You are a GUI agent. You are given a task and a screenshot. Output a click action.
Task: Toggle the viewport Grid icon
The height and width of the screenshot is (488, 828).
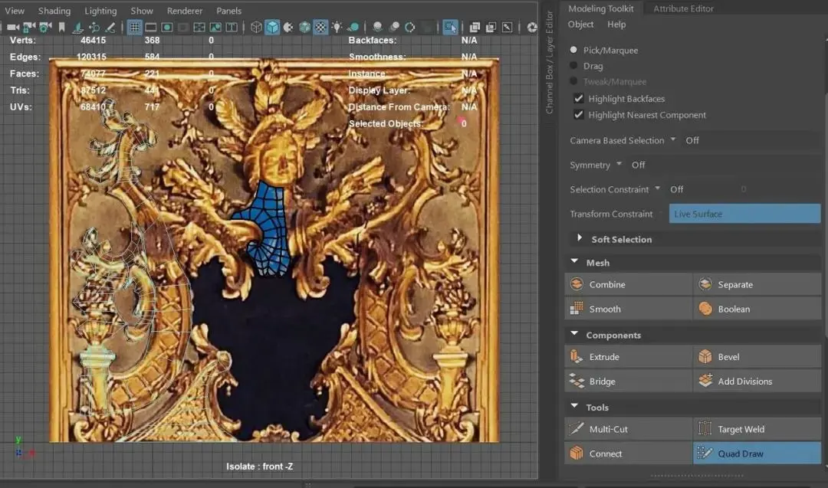(135, 27)
